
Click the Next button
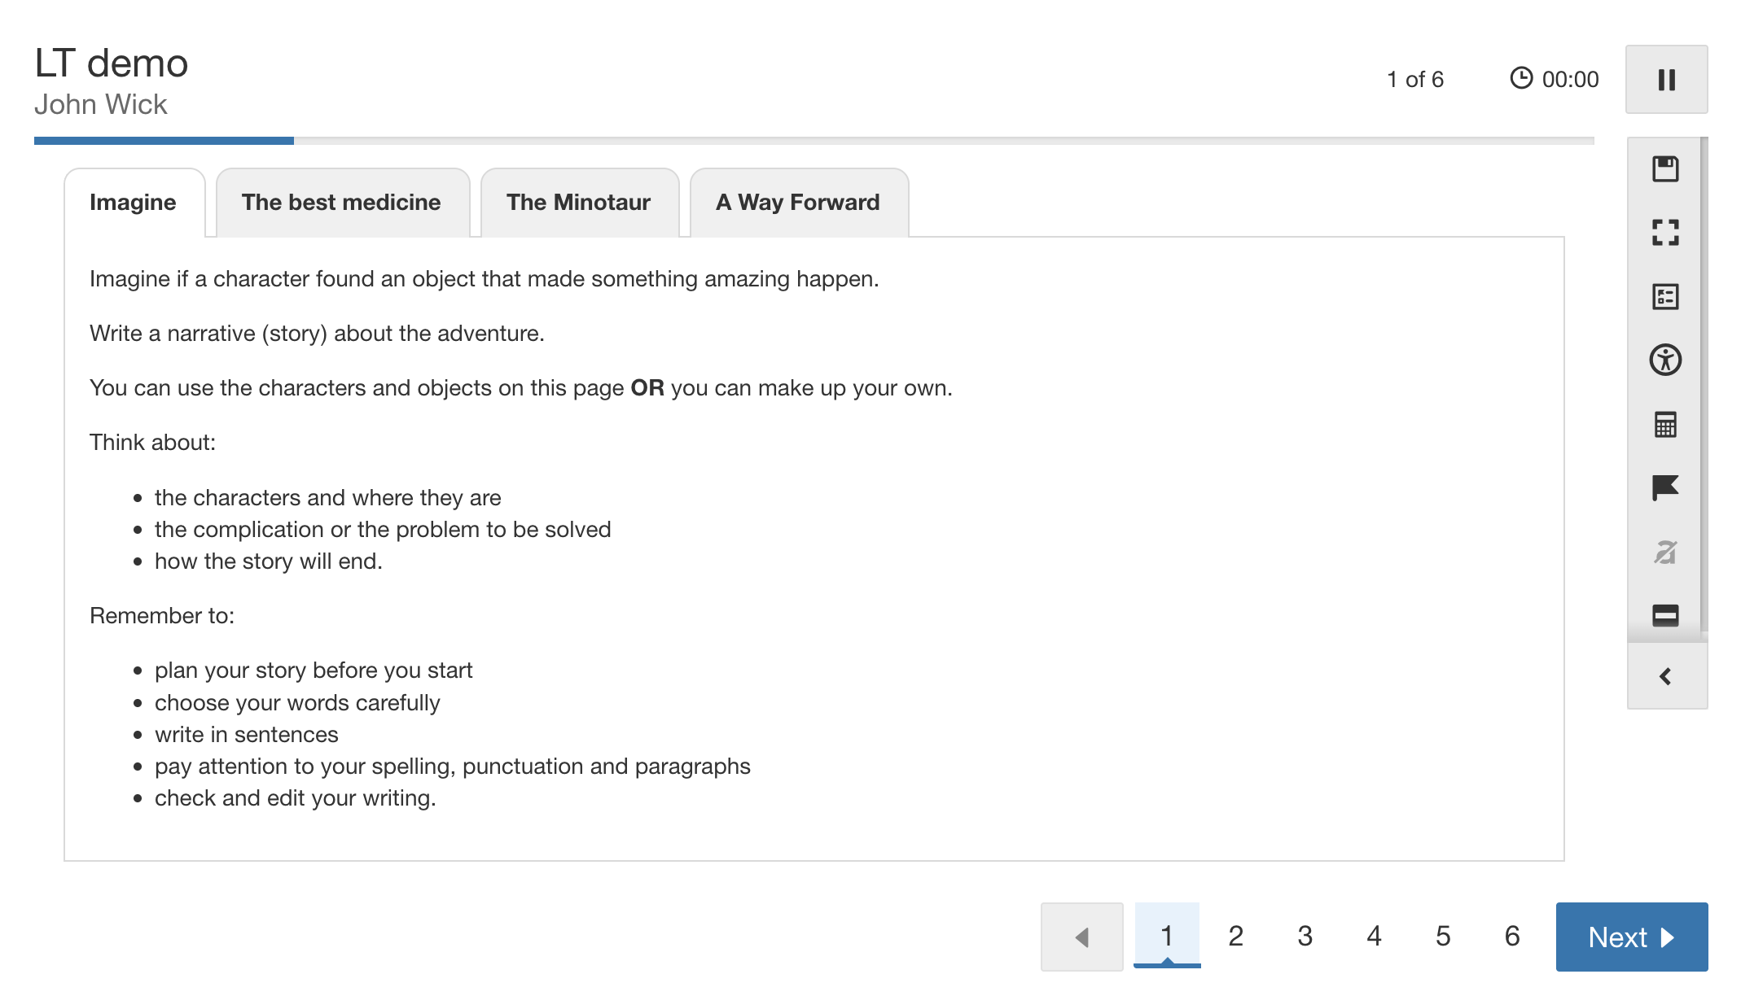(1631, 937)
